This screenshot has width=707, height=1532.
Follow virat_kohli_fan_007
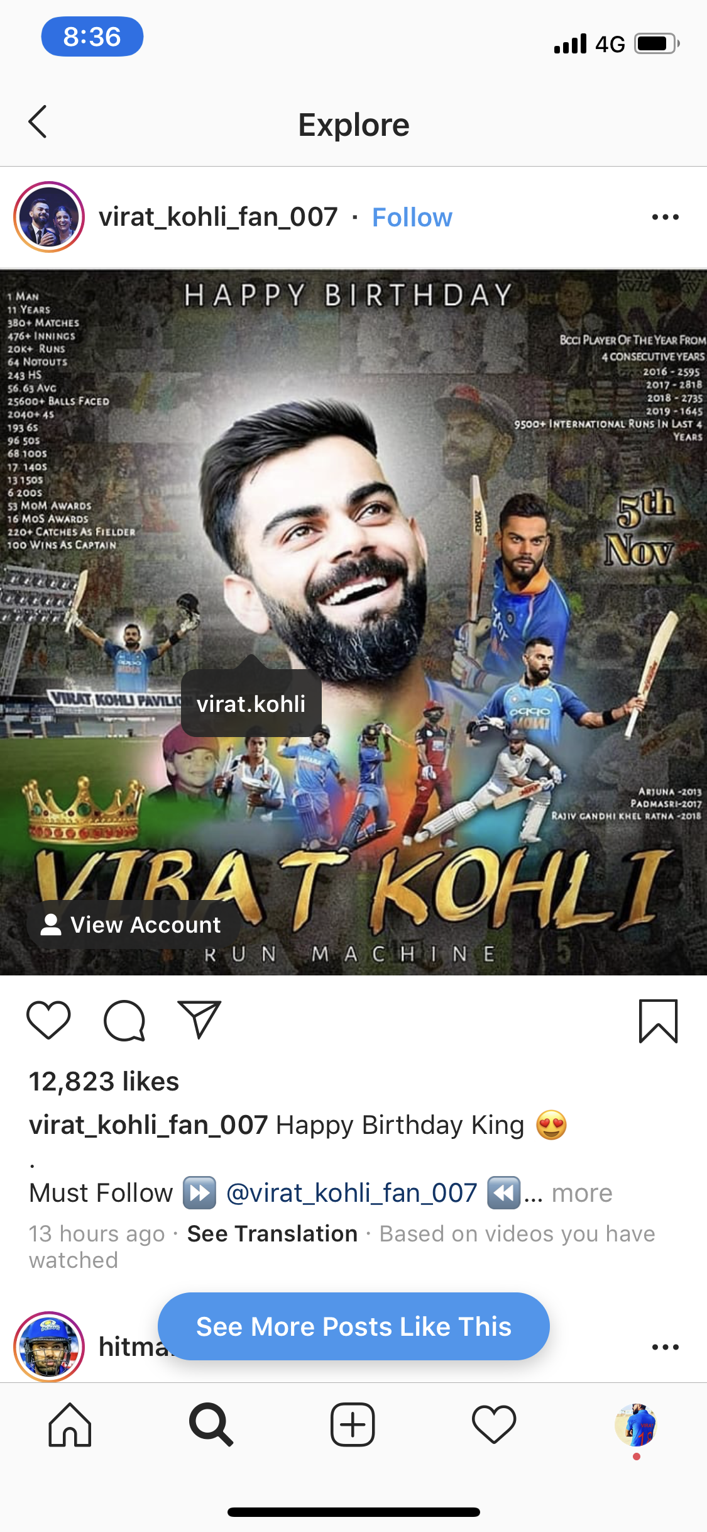(412, 218)
